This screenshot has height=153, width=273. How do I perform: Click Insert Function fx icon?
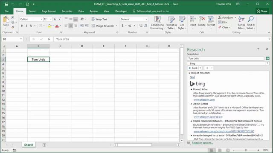click(49, 39)
